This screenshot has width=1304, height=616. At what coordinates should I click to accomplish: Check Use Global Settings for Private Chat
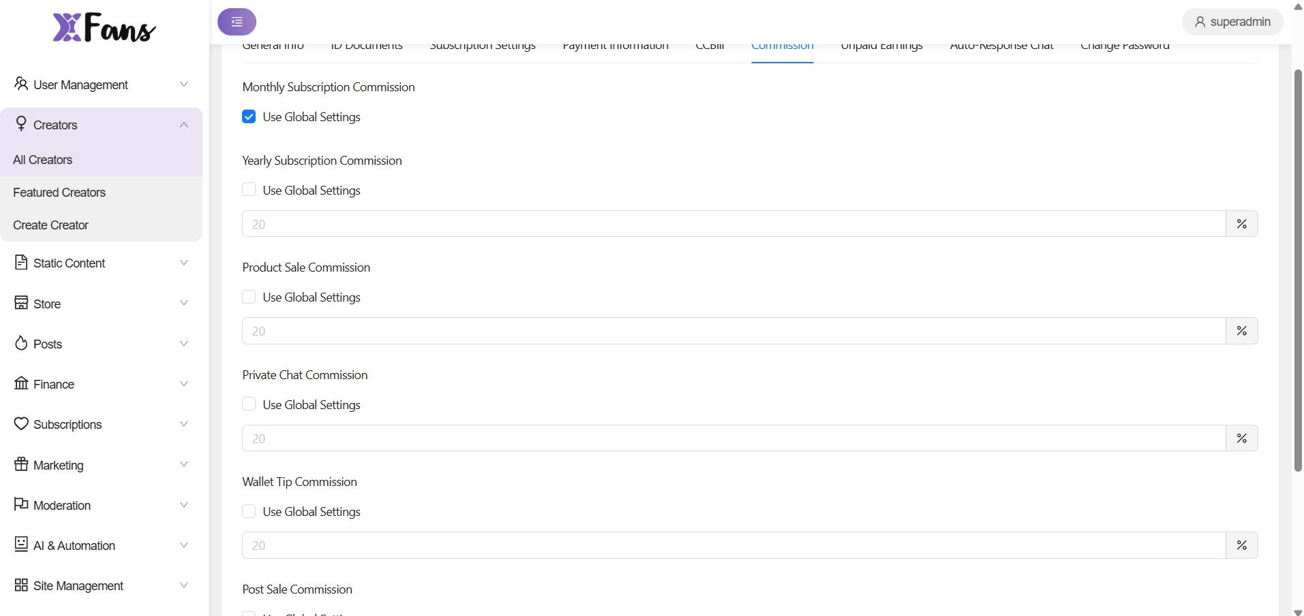point(249,404)
